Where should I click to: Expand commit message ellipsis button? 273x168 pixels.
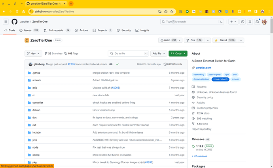pos(111,64)
